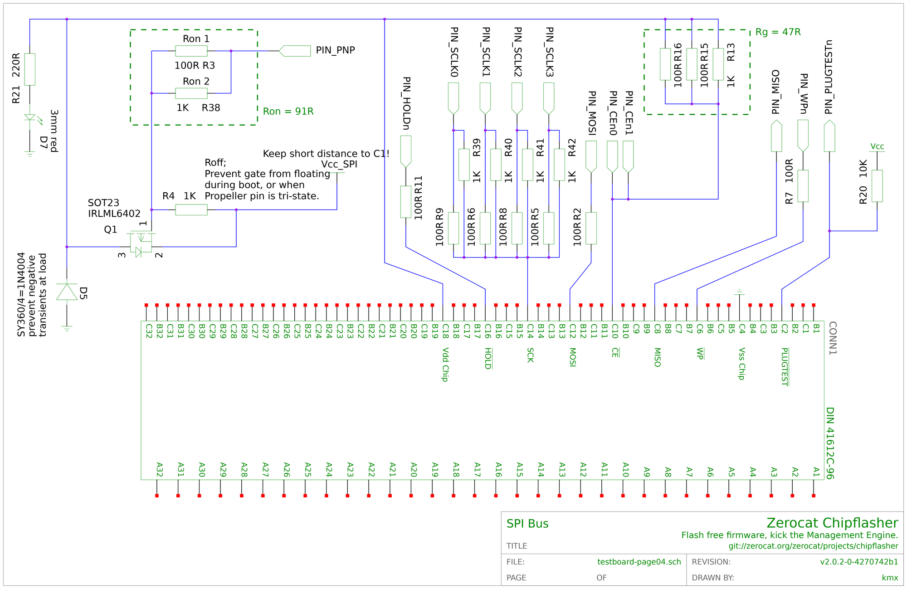Viewport: 907px width, 589px height.
Task: Click the PIN_SCLK2 port symbol
Action: (517, 98)
